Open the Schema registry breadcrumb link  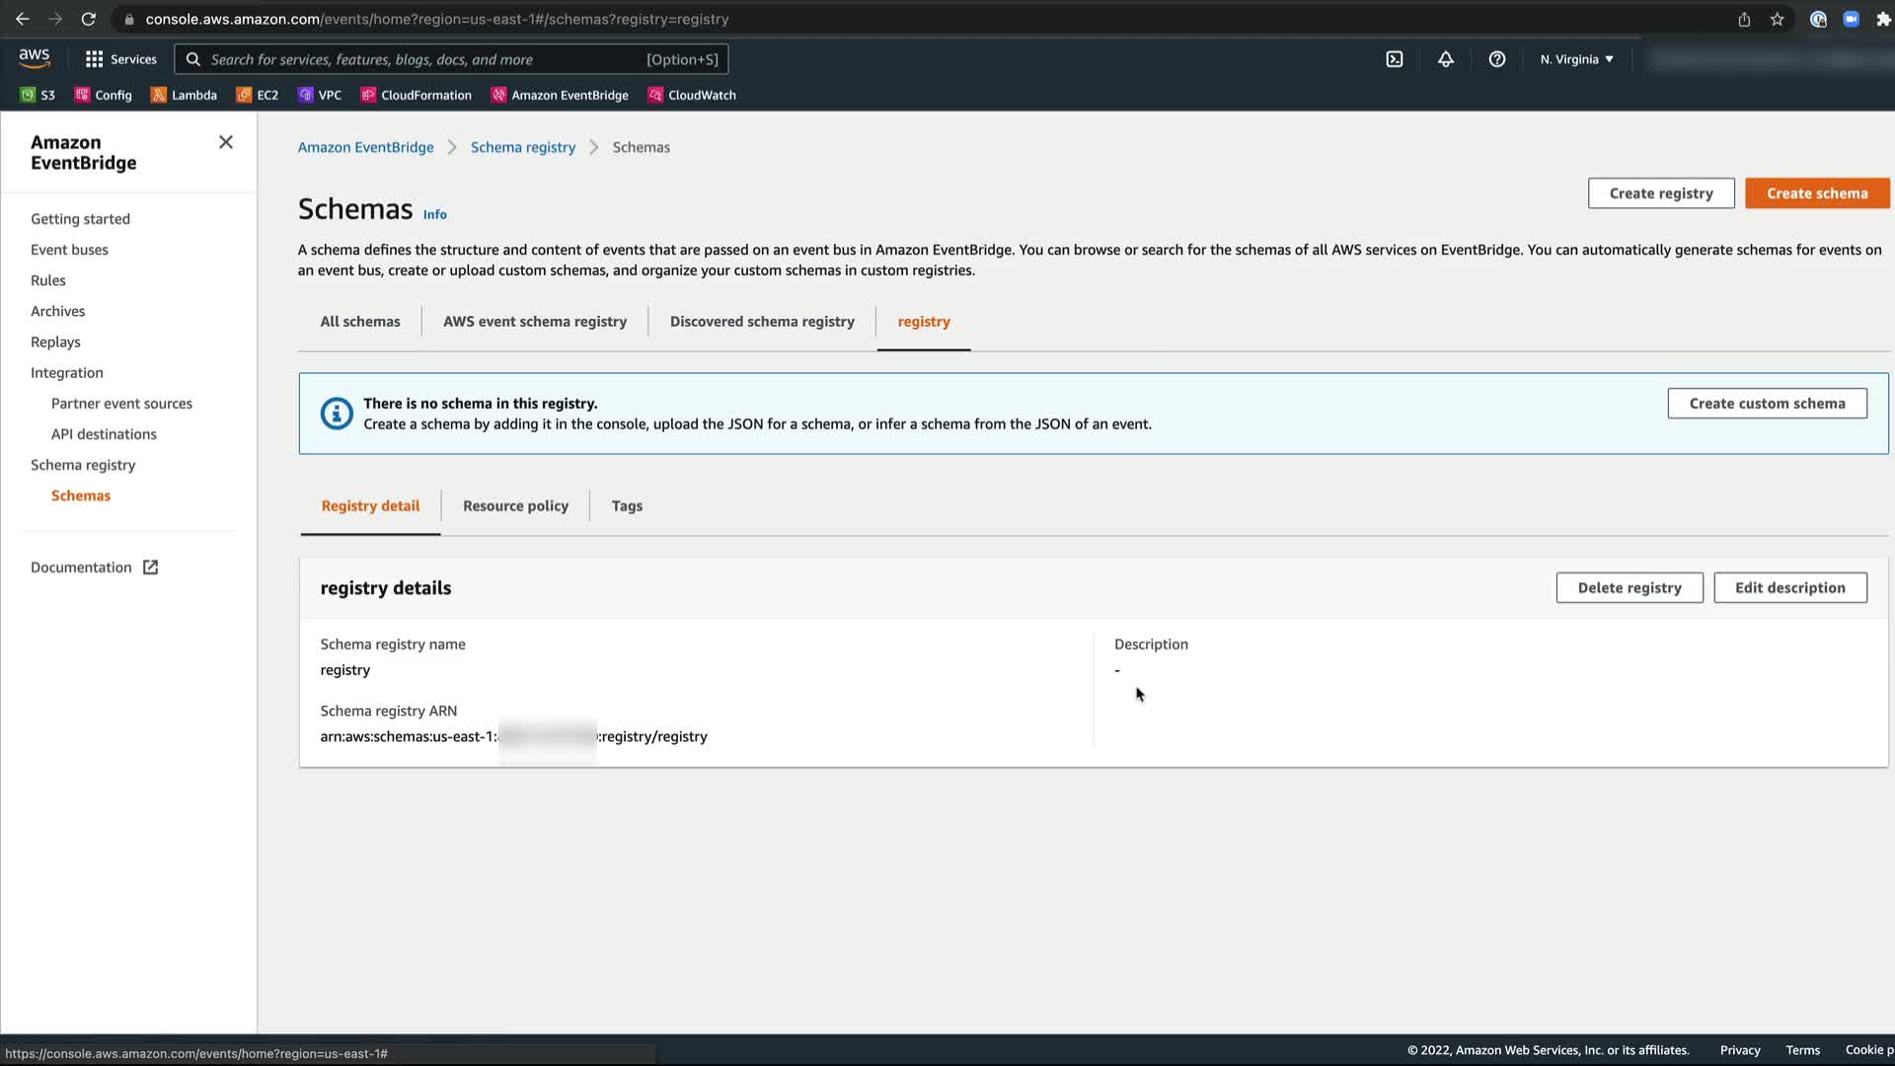[522, 147]
